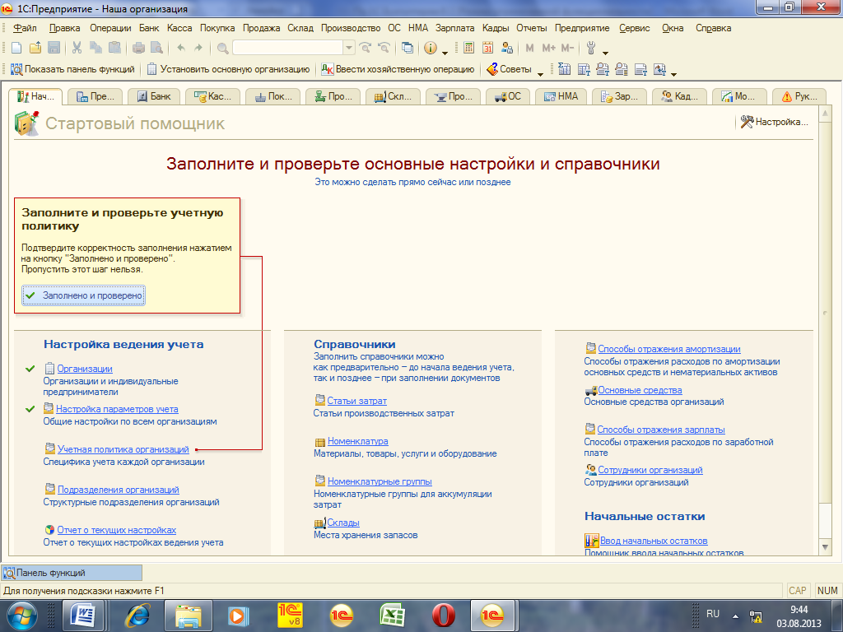Click the Print preview icon
The image size is (843, 632).
coord(156,48)
